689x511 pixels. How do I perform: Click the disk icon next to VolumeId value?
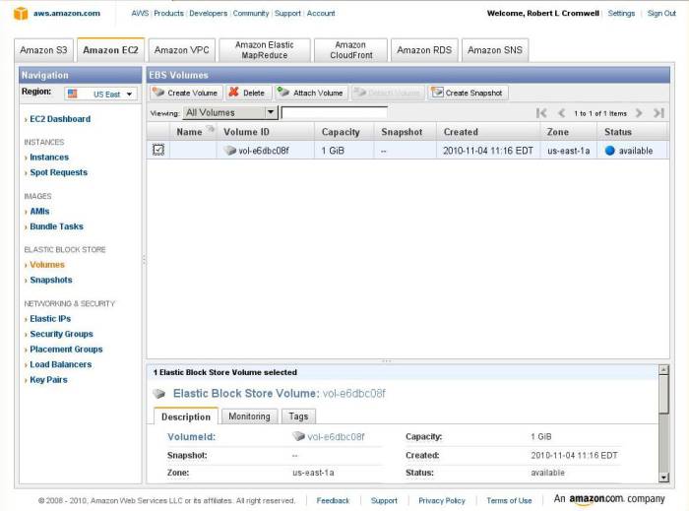[x=299, y=436]
